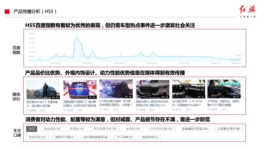Click the 04:58 duration badge
Image resolution: width=266 pixels, height=149 pixels.
(55, 97)
